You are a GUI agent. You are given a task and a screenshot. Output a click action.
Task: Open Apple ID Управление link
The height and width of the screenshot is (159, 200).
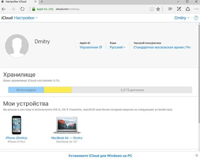click(91, 47)
